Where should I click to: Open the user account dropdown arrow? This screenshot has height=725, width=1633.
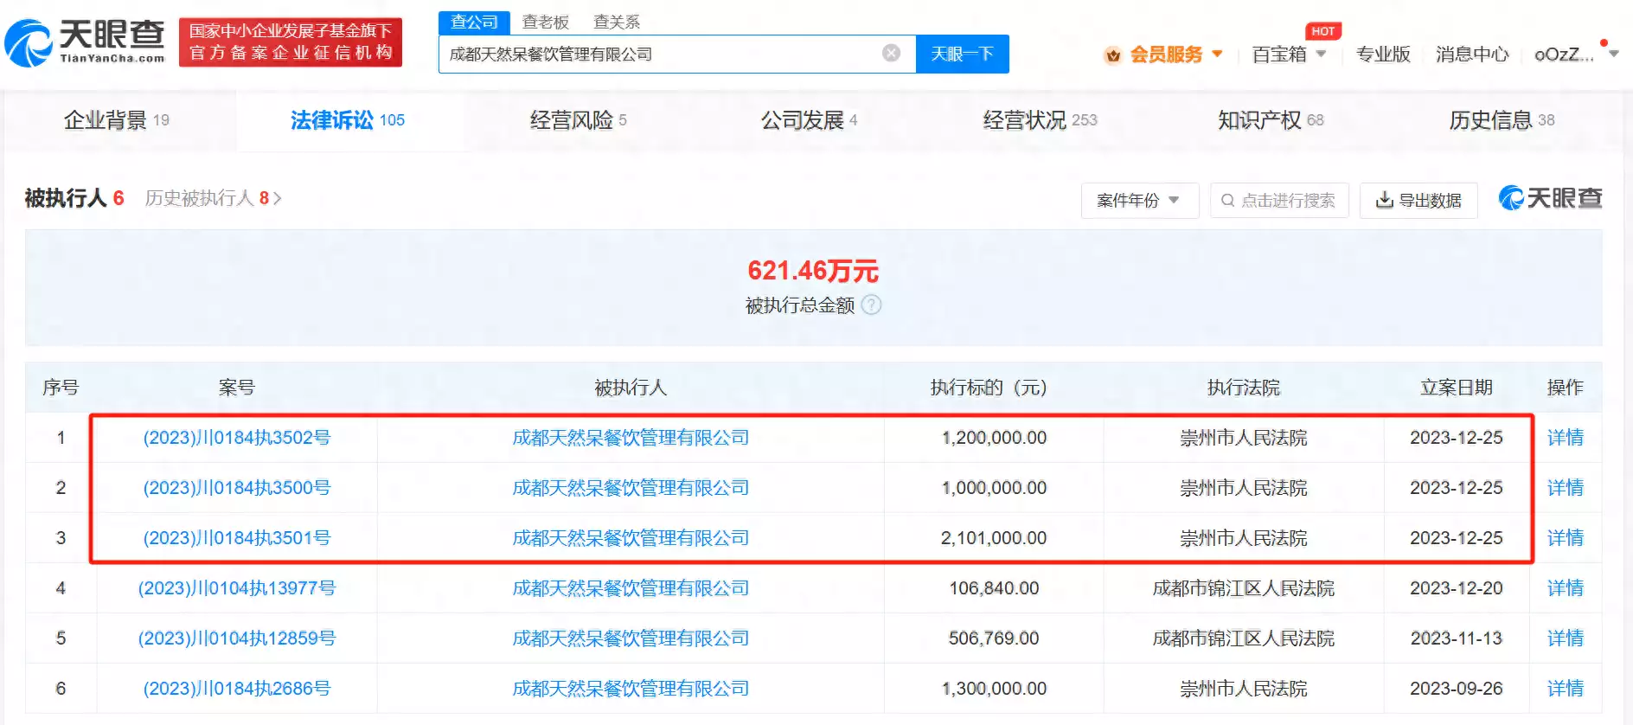click(1613, 54)
